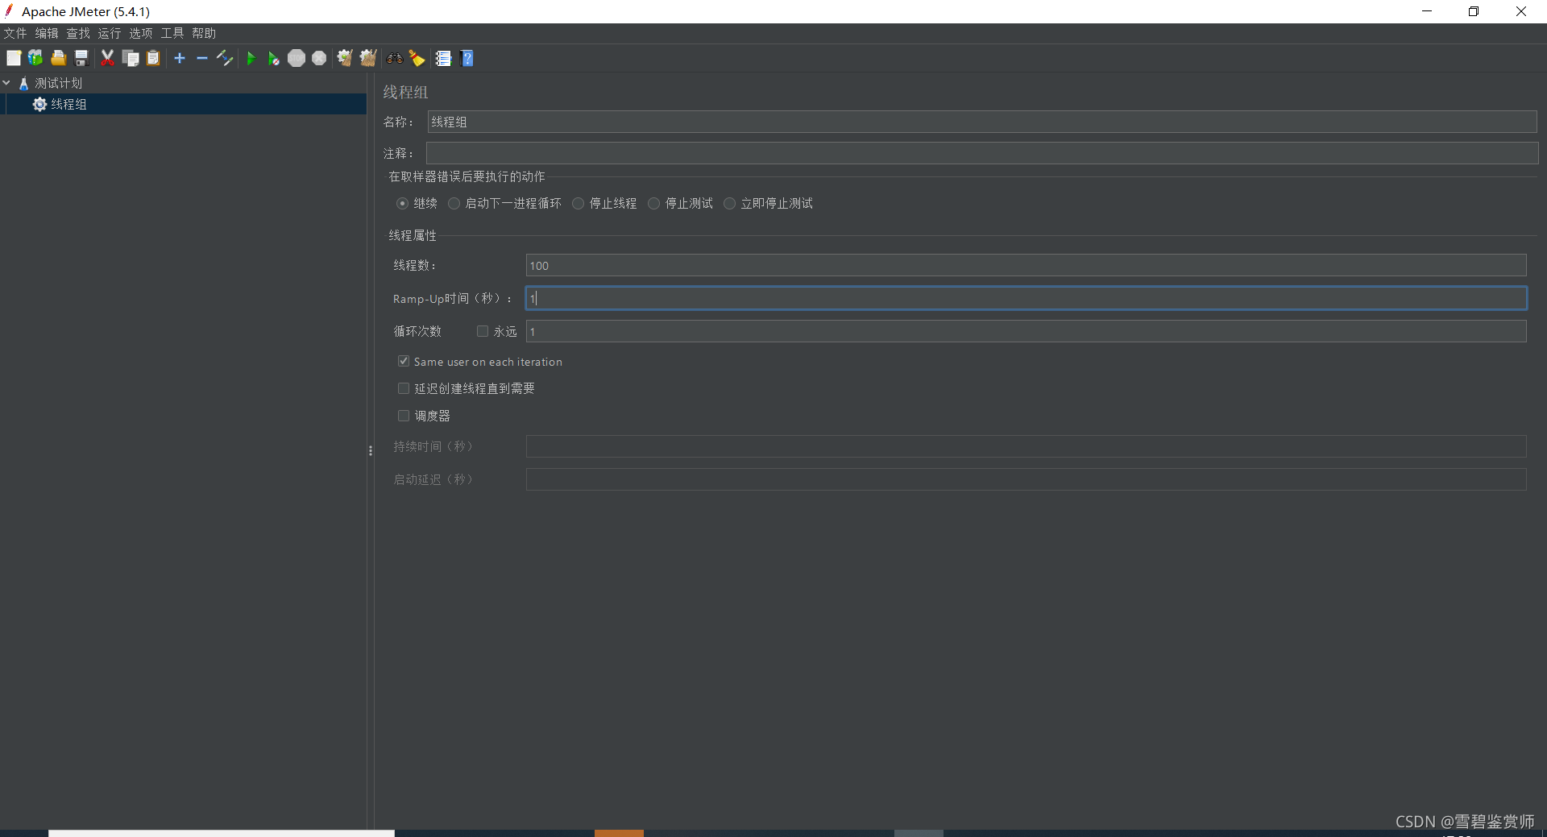Open the 帮助 menu
Image resolution: width=1547 pixels, height=837 pixels.
coord(204,33)
